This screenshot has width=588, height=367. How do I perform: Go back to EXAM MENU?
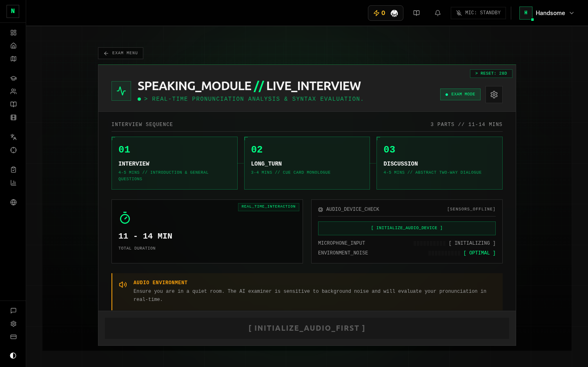point(120,53)
